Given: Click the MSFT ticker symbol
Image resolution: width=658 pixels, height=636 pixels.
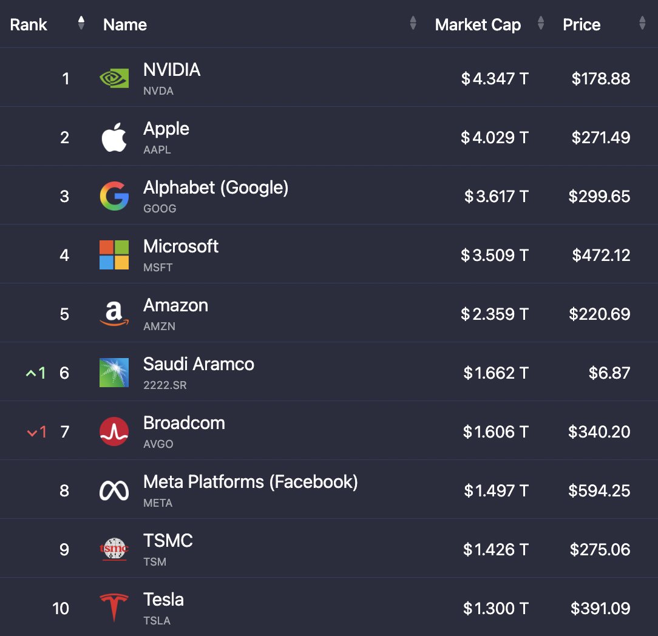Looking at the screenshot, I should [x=158, y=267].
